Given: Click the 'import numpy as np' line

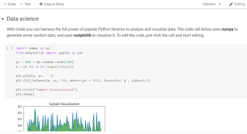Looking at the screenshot, I should click(x=32, y=48).
